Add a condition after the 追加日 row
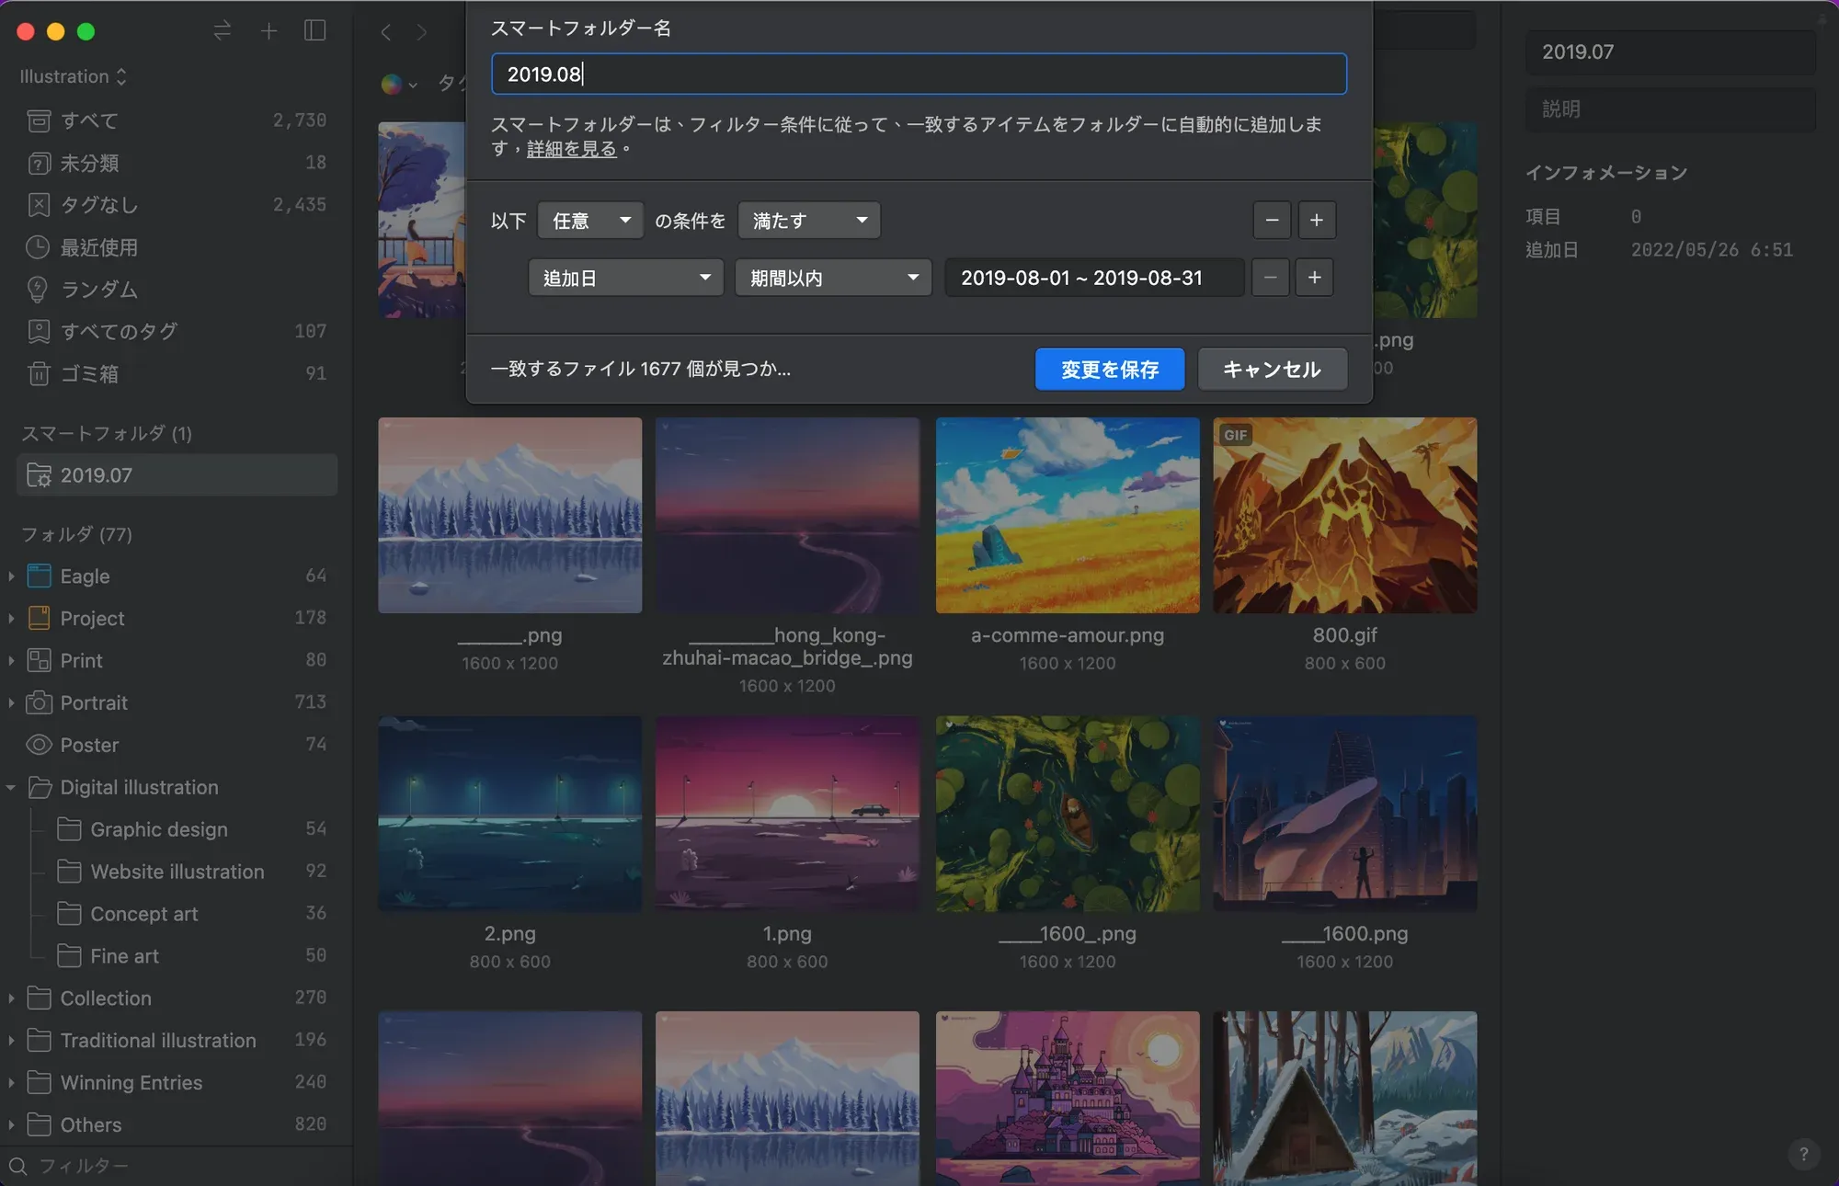The width and height of the screenshot is (1839, 1186). (1314, 278)
